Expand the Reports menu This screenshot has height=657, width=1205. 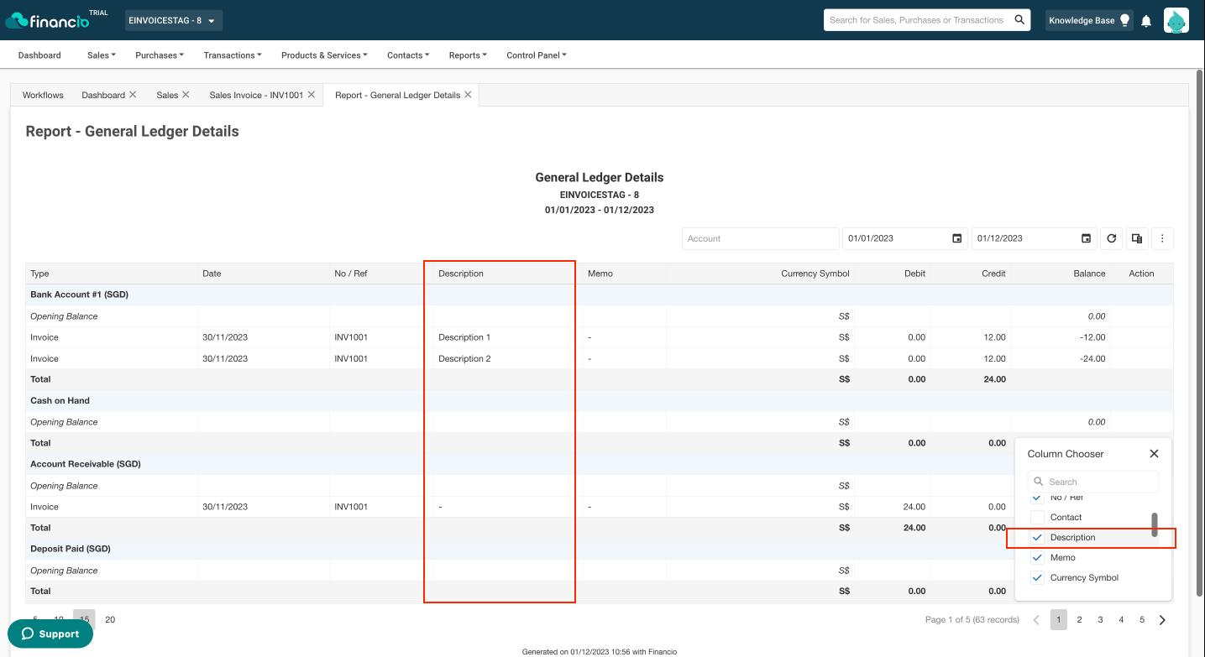[x=468, y=55]
